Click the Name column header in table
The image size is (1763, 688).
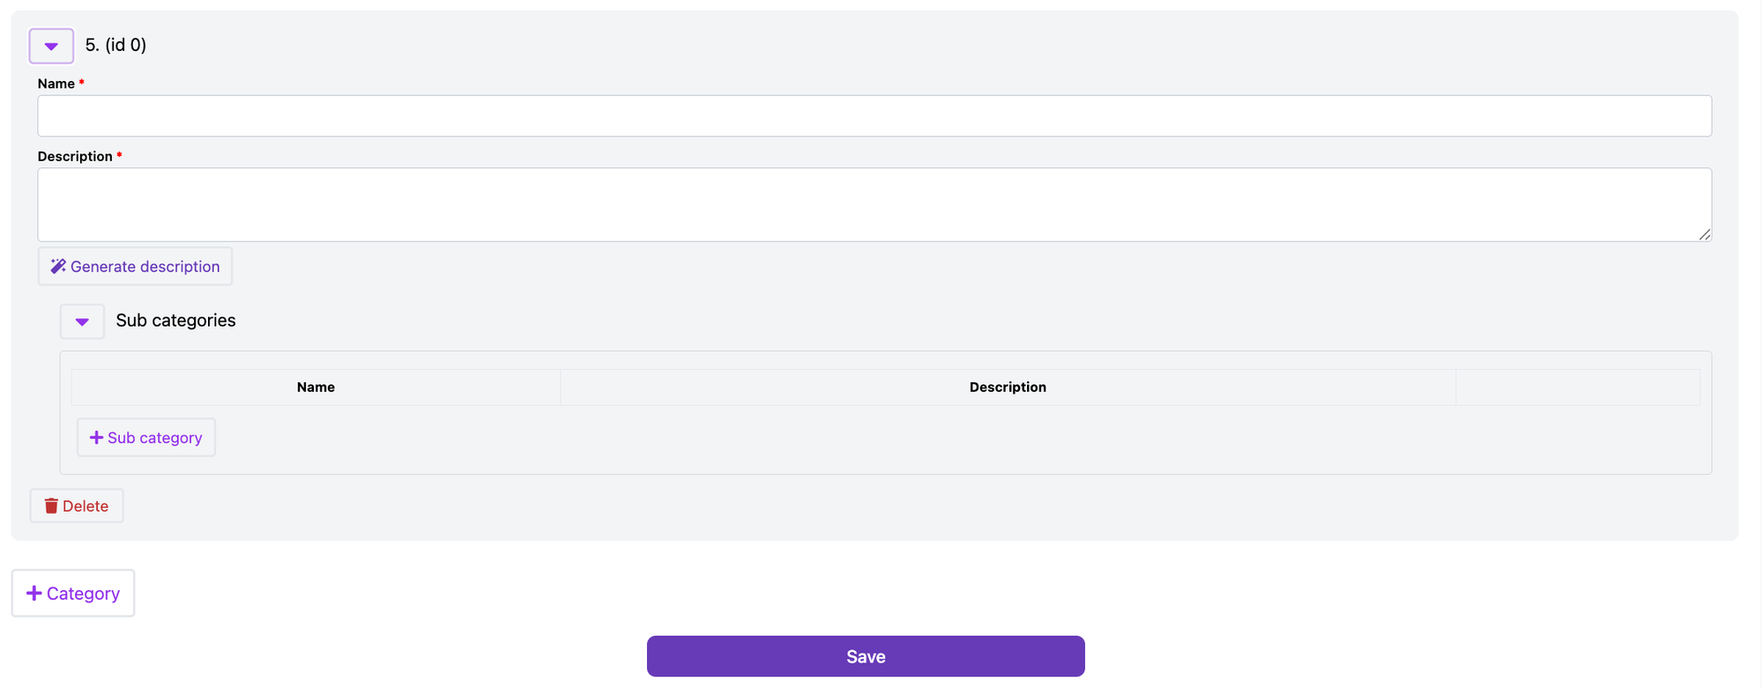pyautogui.click(x=316, y=388)
